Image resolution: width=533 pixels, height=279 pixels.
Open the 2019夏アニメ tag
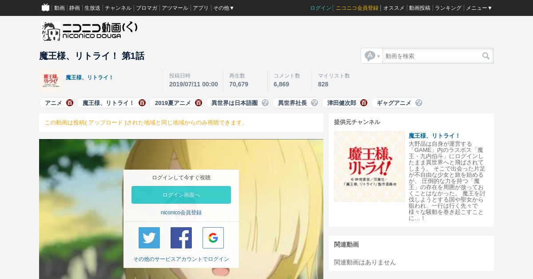173,103
